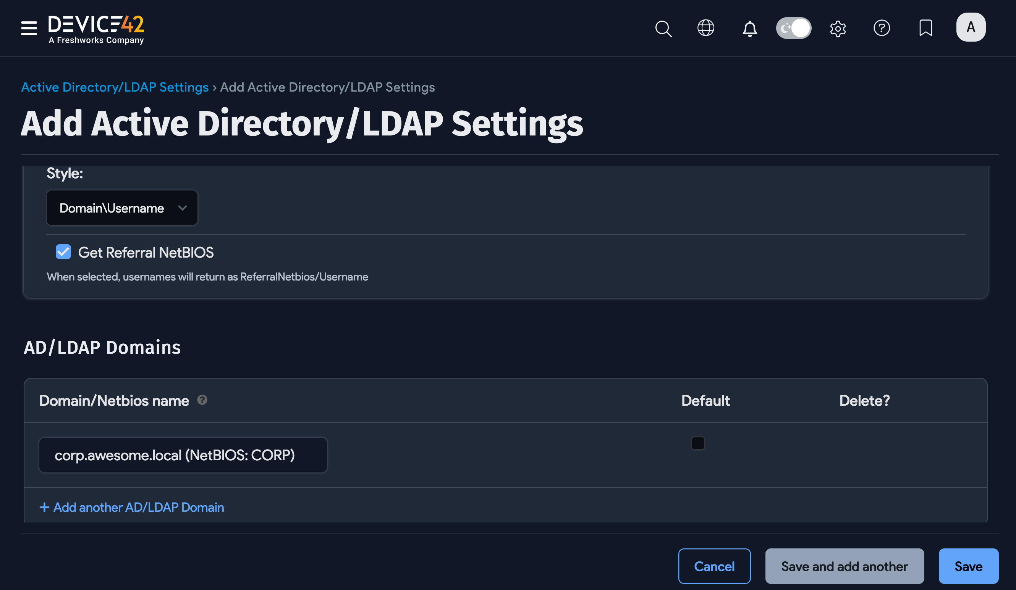Click the help question mark icon
Viewport: 1016px width, 590px height.
(x=882, y=28)
